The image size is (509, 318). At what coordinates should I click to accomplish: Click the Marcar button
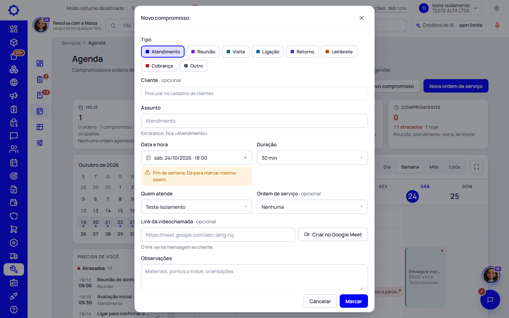tap(353, 301)
